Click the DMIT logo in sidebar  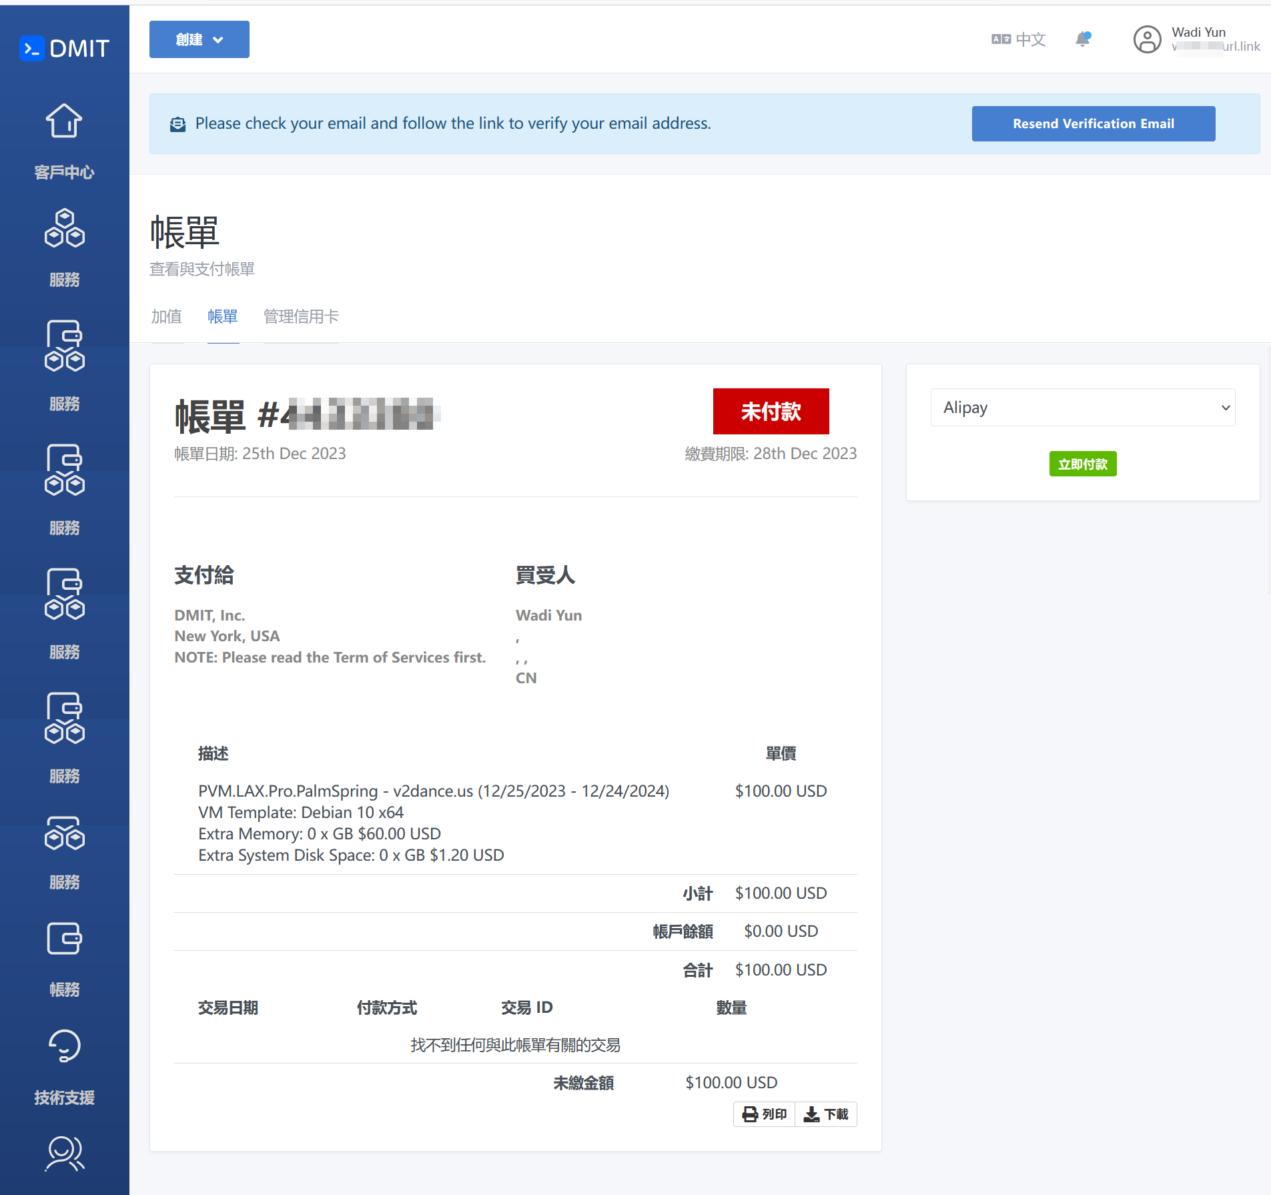pyautogui.click(x=64, y=48)
